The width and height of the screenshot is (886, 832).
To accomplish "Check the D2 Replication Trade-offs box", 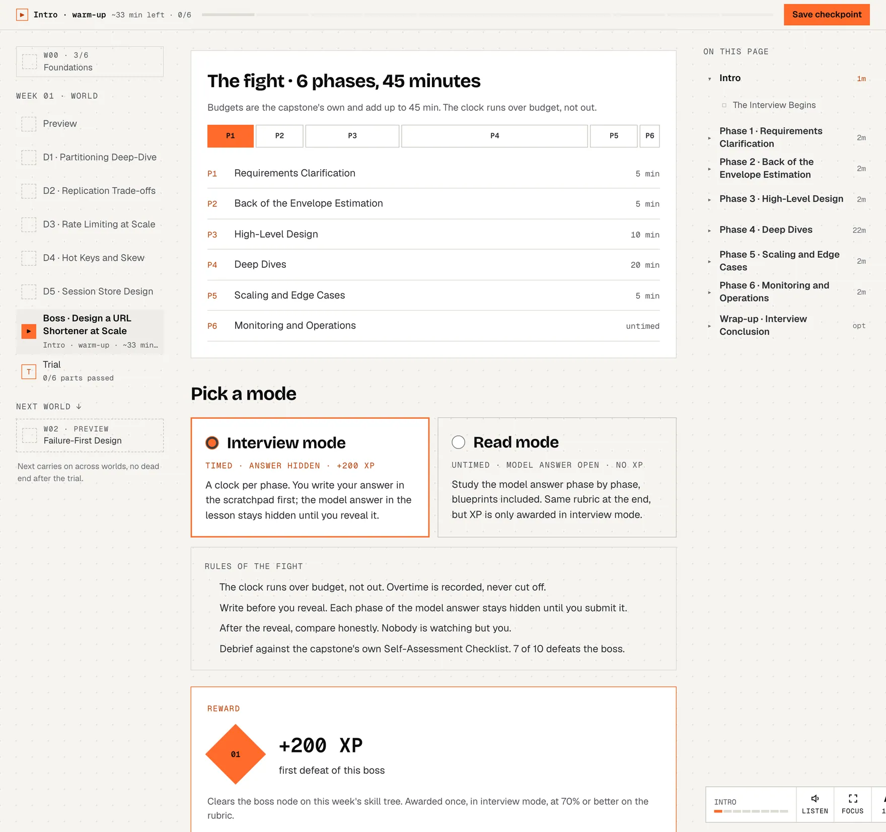I will (x=29, y=191).
